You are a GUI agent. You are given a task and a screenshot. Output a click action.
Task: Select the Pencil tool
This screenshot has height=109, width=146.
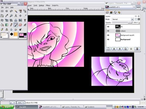pyautogui.click(x=11, y=25)
